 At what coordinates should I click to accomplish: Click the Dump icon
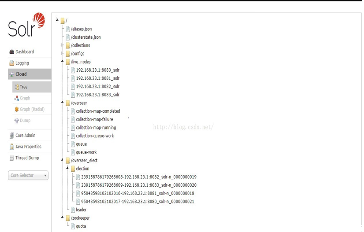(x=17, y=121)
